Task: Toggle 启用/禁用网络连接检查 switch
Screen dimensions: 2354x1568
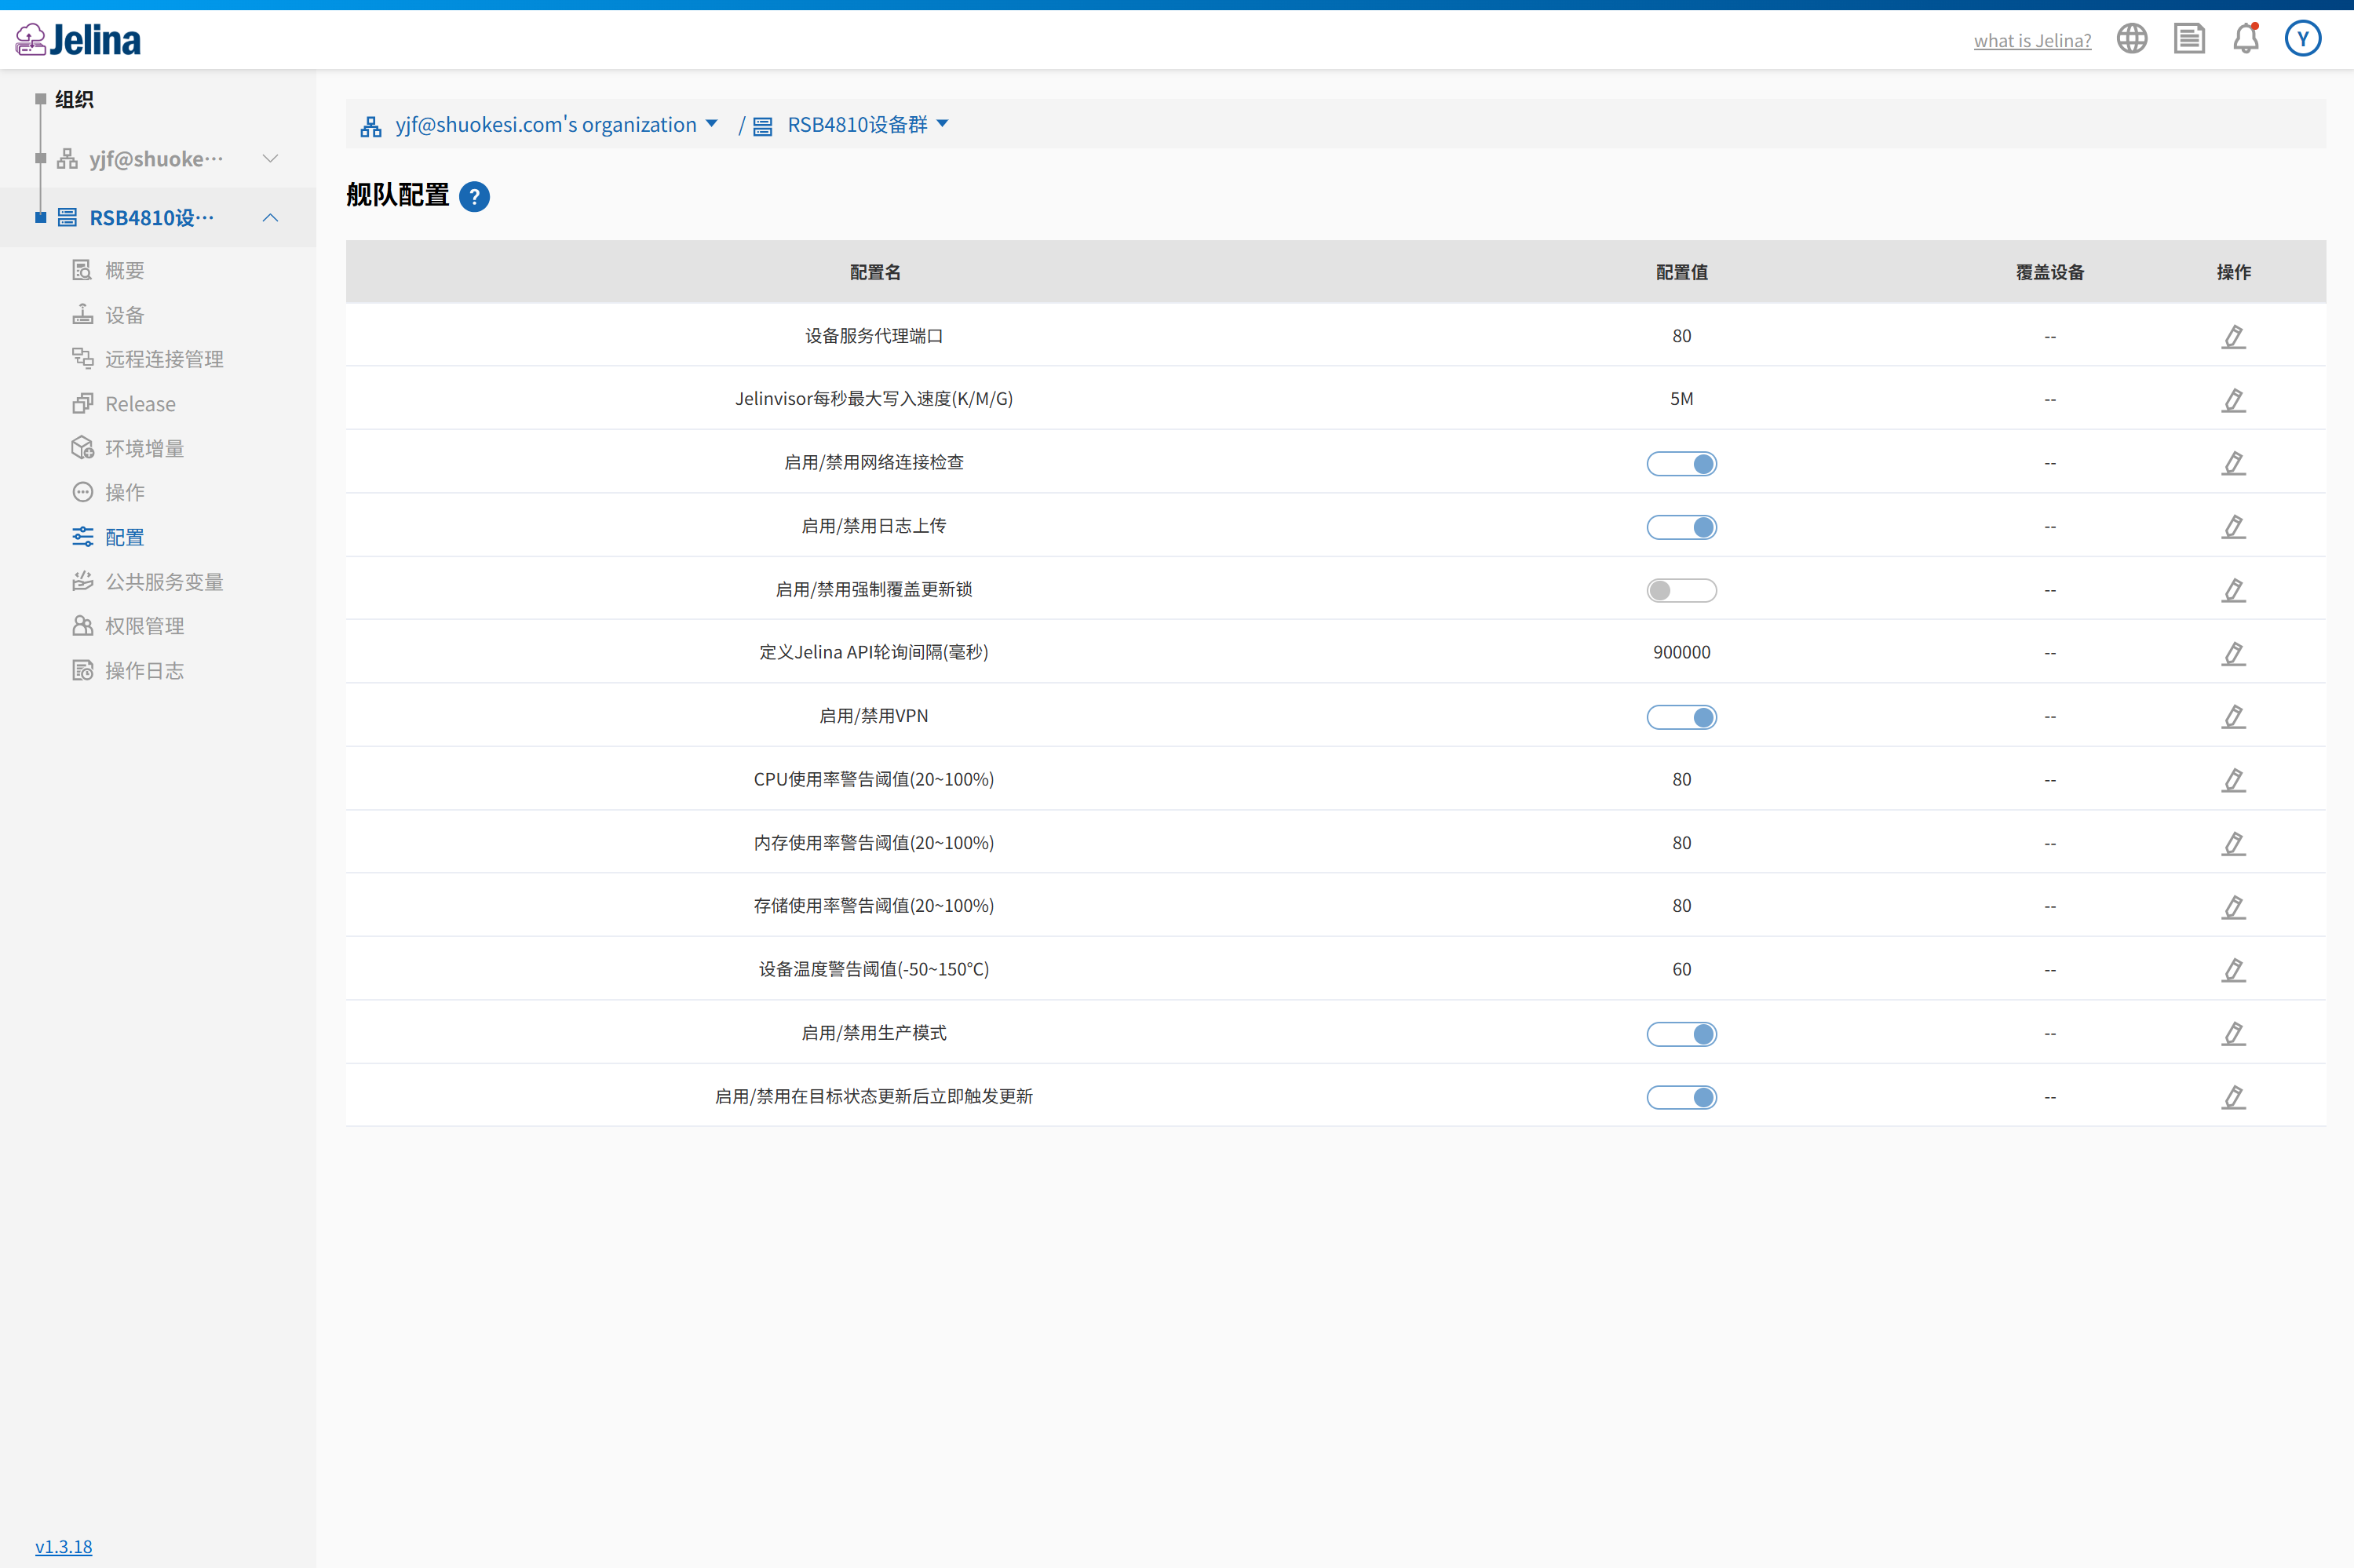Action: pyautogui.click(x=1681, y=464)
